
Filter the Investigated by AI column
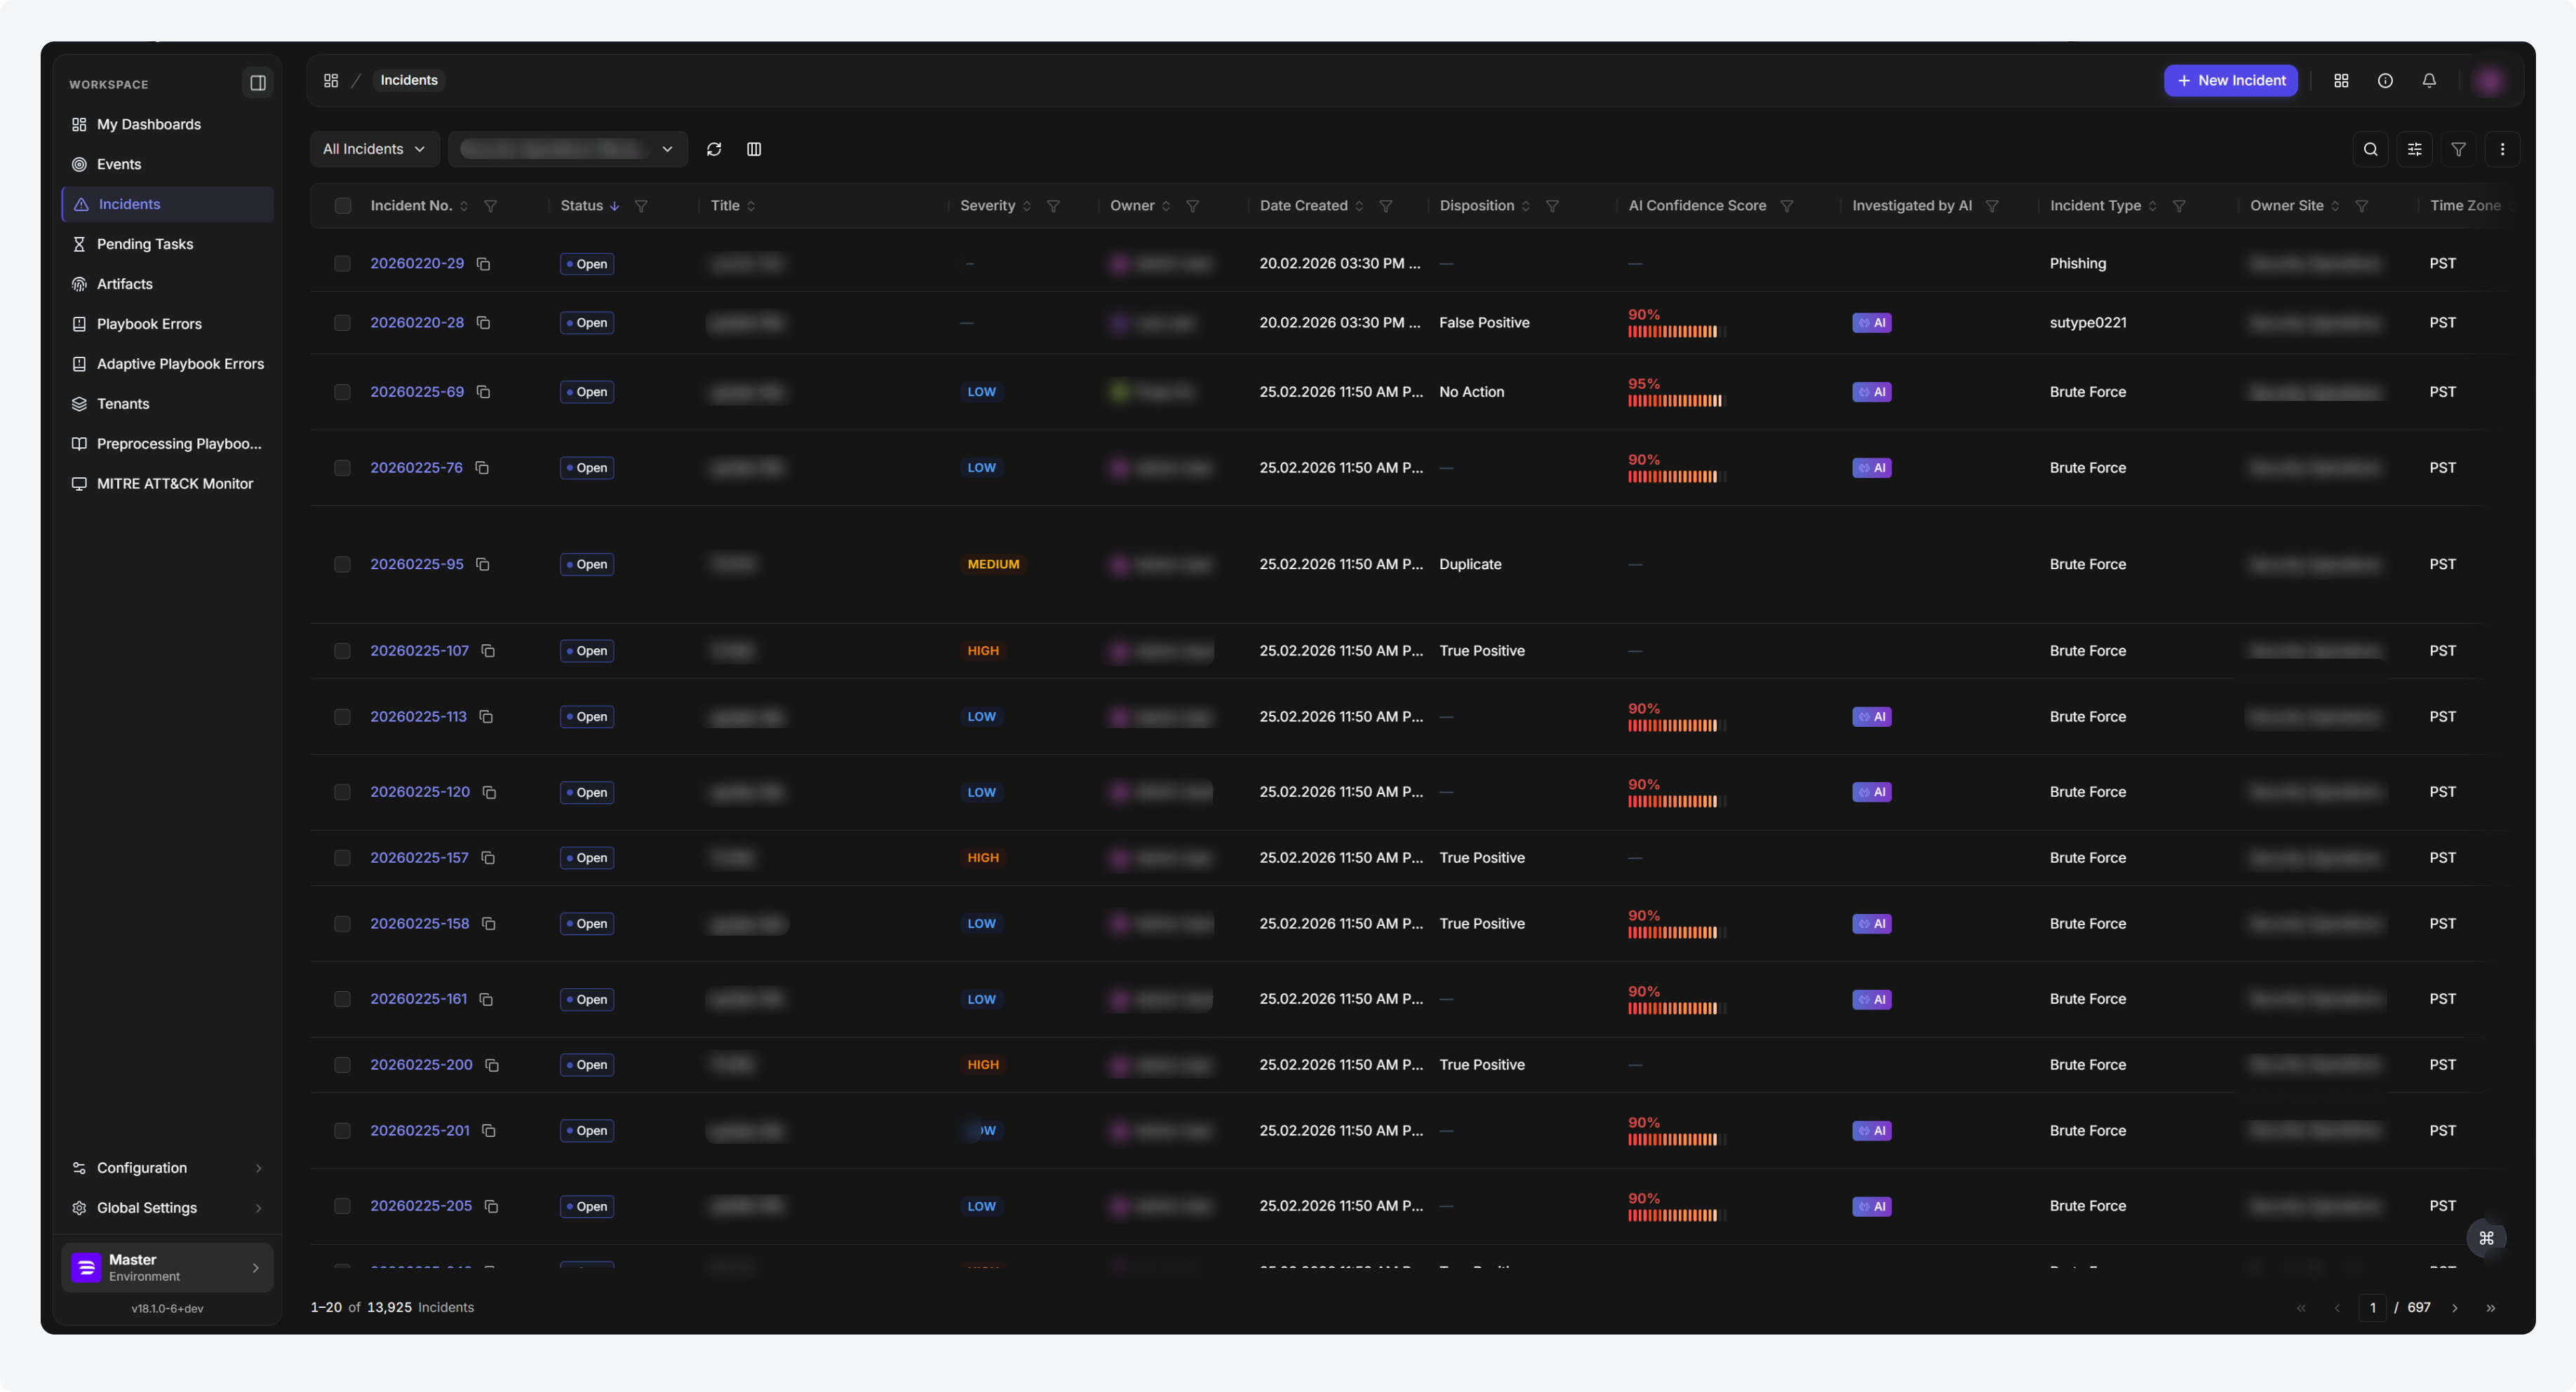pos(1992,206)
